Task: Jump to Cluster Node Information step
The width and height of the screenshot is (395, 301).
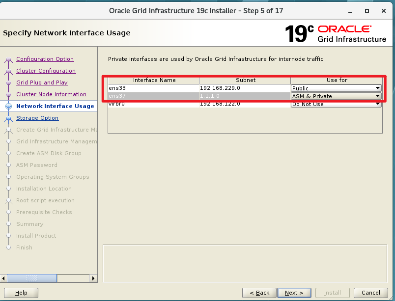Action: [x=52, y=94]
